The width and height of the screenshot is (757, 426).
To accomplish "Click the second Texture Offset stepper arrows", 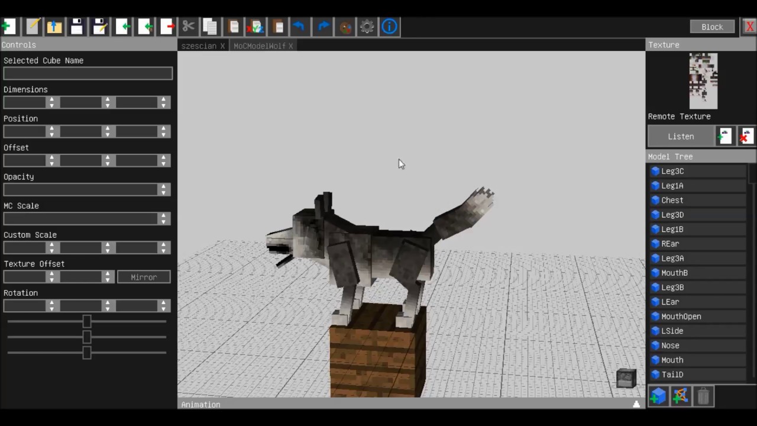I will (108, 277).
